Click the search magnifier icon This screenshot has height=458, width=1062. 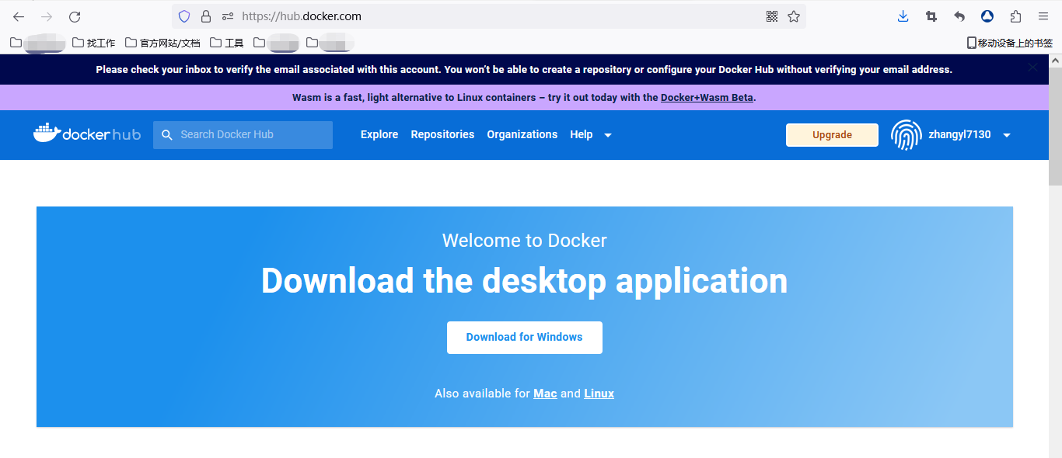click(x=166, y=135)
